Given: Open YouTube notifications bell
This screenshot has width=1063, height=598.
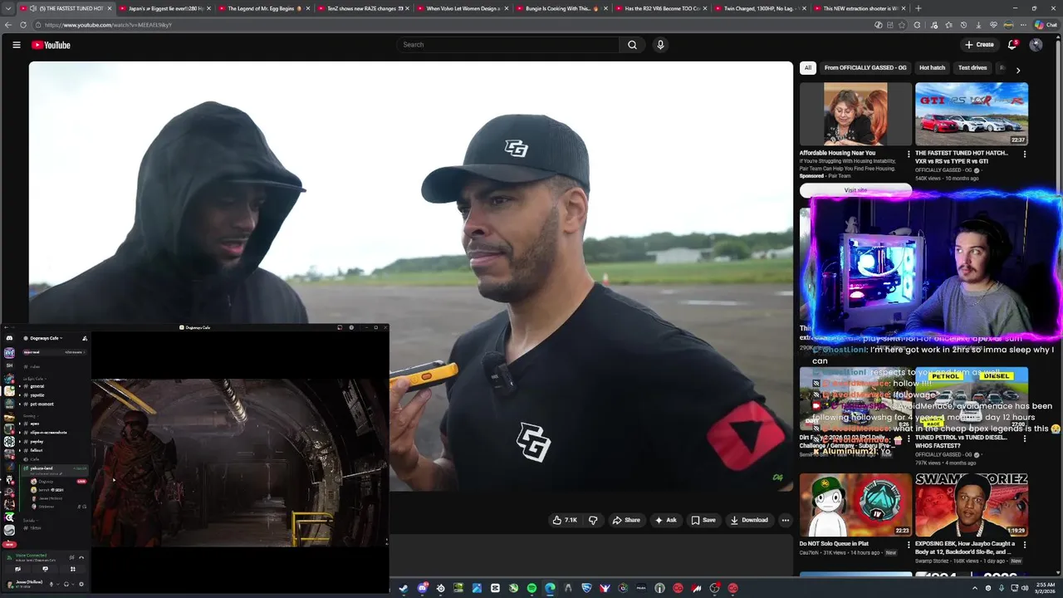Looking at the screenshot, I should [1012, 45].
